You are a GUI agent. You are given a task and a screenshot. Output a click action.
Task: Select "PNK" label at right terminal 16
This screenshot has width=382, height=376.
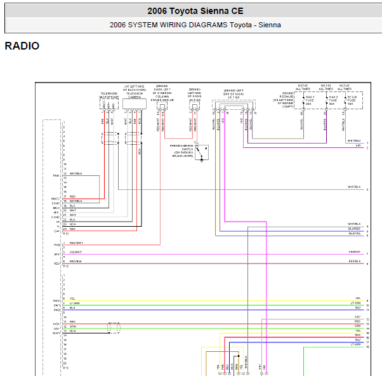[x=358, y=335]
